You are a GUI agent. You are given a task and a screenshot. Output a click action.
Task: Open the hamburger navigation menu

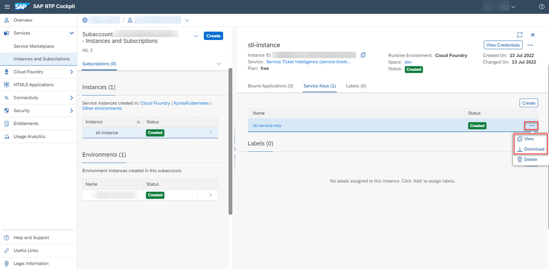click(x=7, y=6)
